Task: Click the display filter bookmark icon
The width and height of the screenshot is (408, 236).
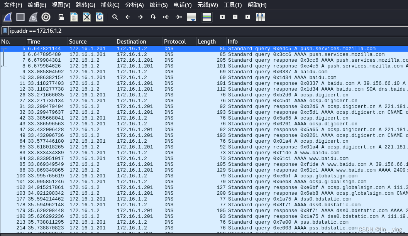Action: click(x=5, y=31)
